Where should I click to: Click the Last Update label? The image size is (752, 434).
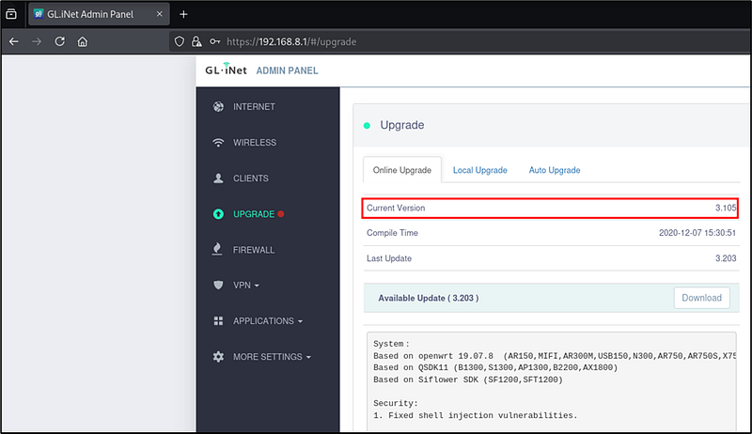pyautogui.click(x=389, y=258)
